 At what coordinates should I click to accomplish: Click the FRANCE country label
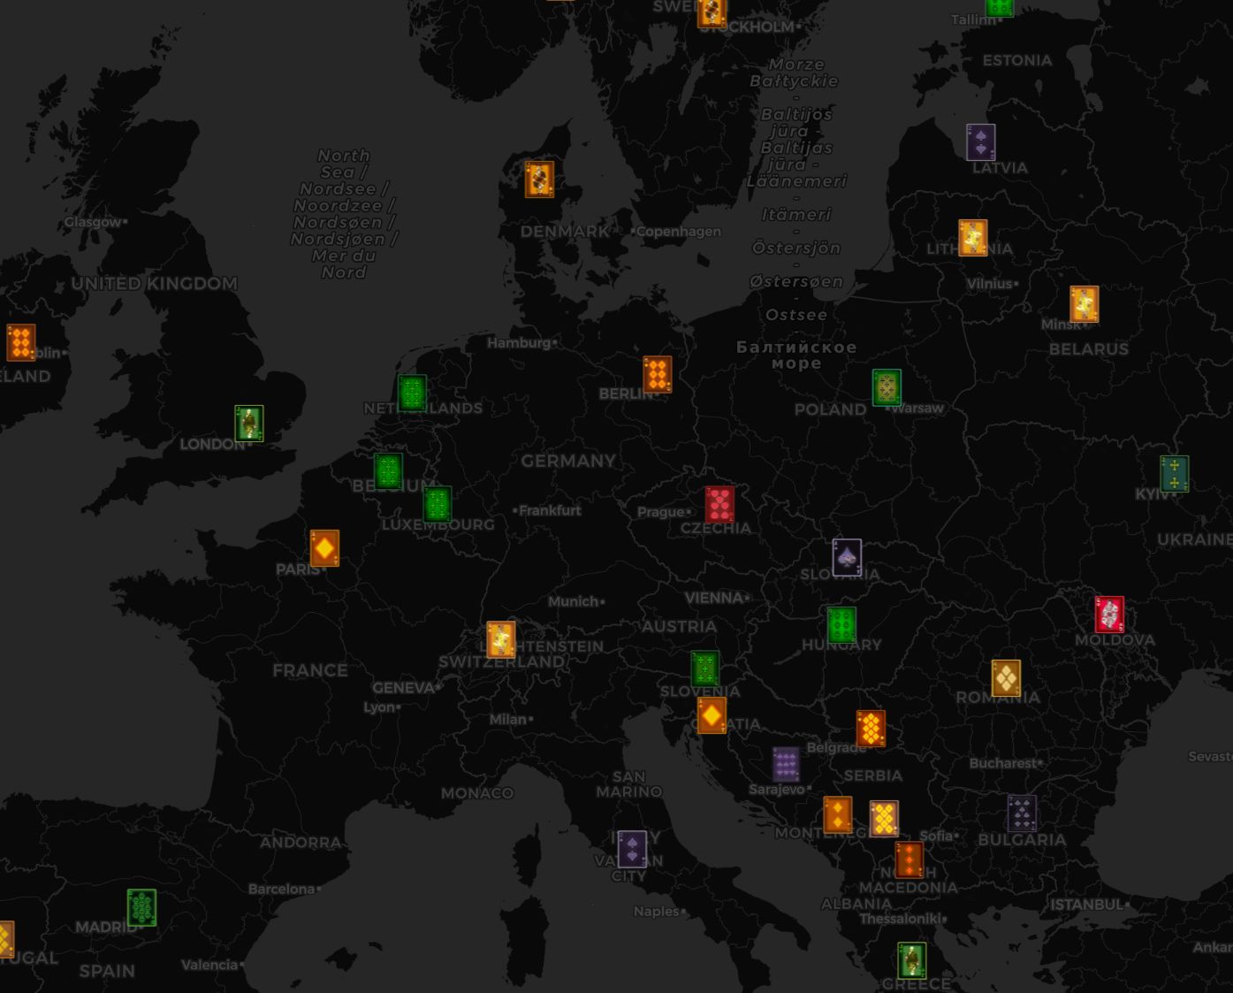pos(310,671)
